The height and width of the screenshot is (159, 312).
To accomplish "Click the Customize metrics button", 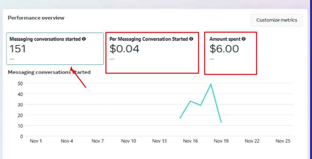I will pos(276,20).
